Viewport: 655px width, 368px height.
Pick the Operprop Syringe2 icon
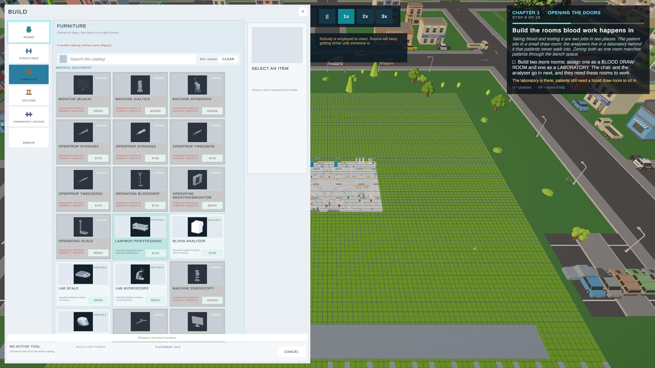pos(83,132)
